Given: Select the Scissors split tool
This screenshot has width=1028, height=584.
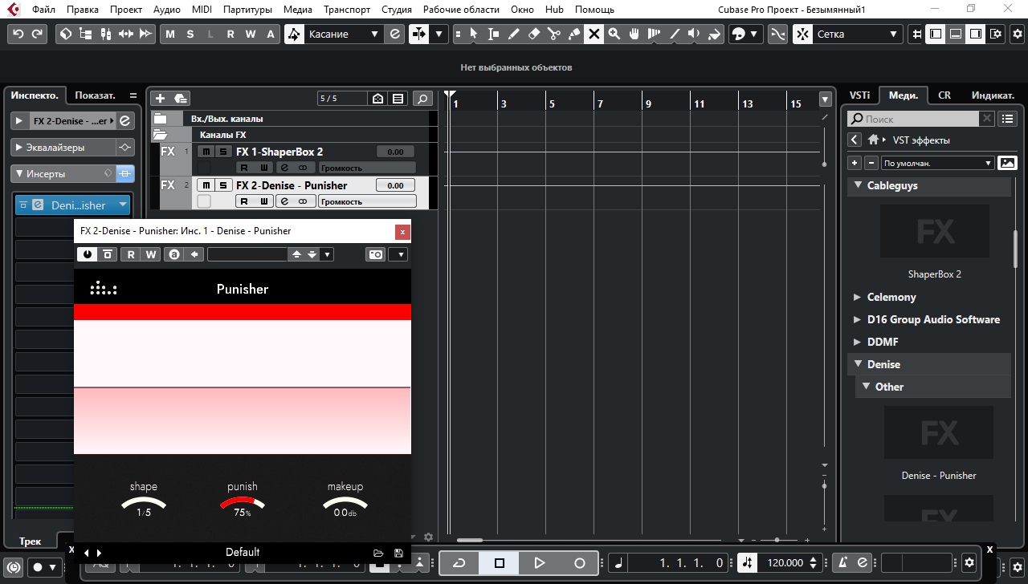Looking at the screenshot, I should click(553, 34).
